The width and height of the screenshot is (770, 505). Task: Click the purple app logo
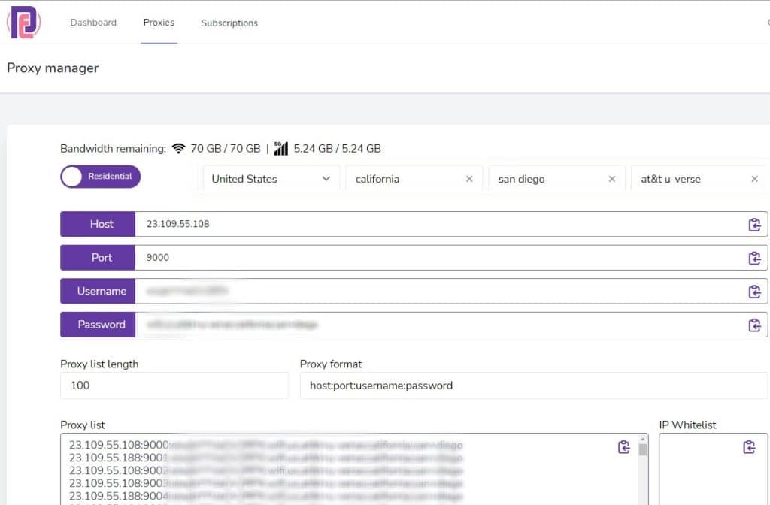[23, 22]
